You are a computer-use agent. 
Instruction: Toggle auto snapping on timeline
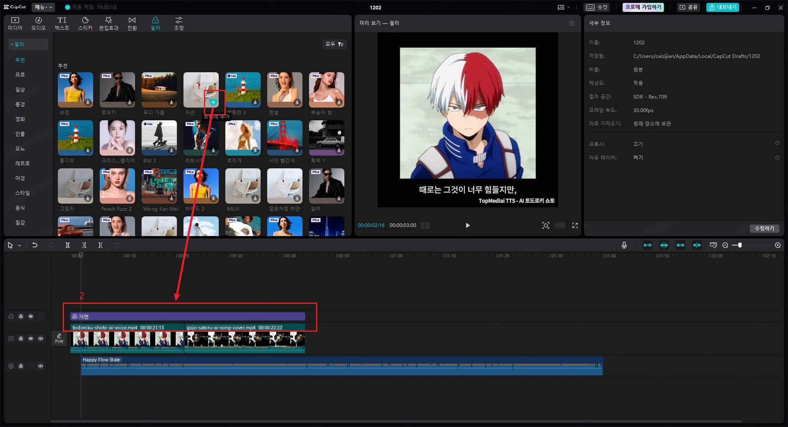664,245
